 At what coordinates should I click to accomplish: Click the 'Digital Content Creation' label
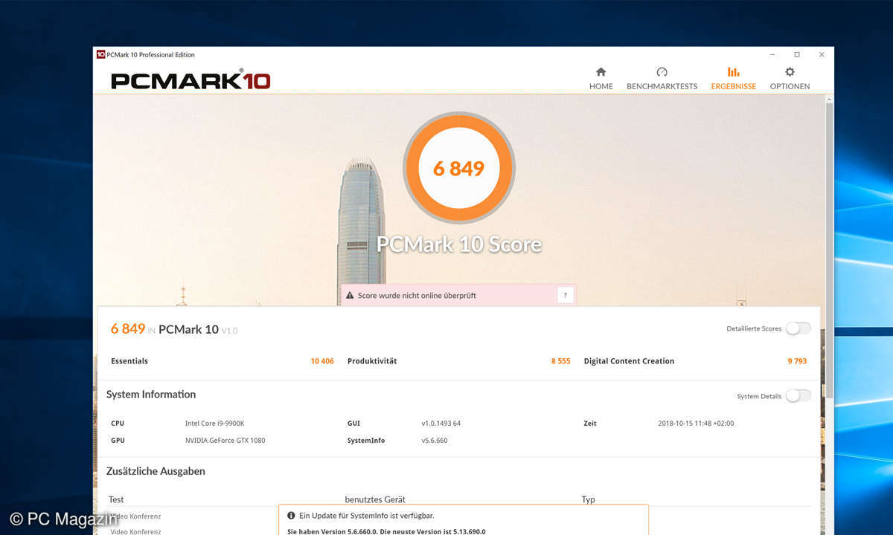pos(629,361)
